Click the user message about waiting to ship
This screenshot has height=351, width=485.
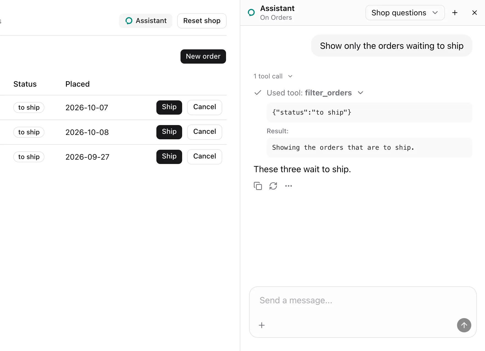(x=391, y=46)
